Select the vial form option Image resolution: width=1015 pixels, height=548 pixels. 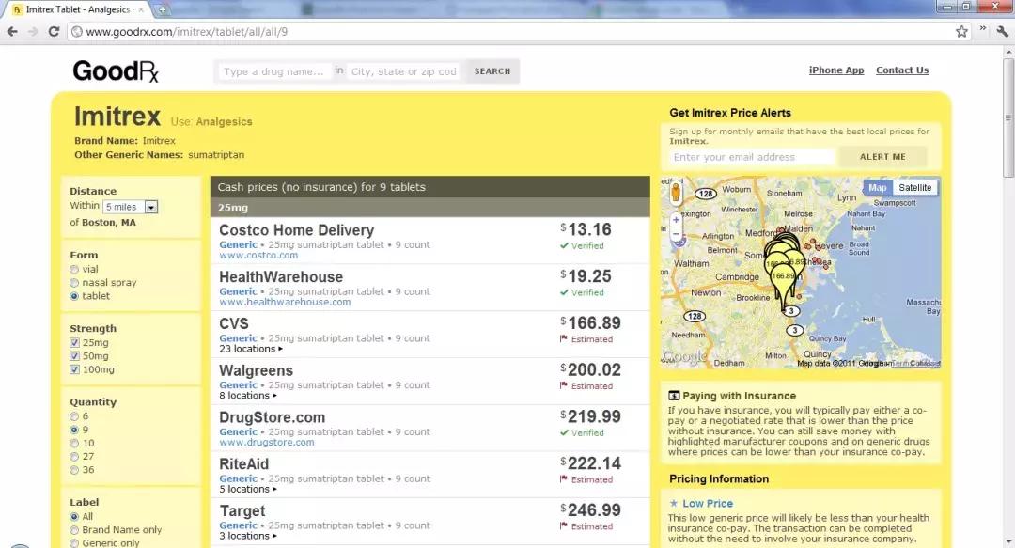pos(74,270)
